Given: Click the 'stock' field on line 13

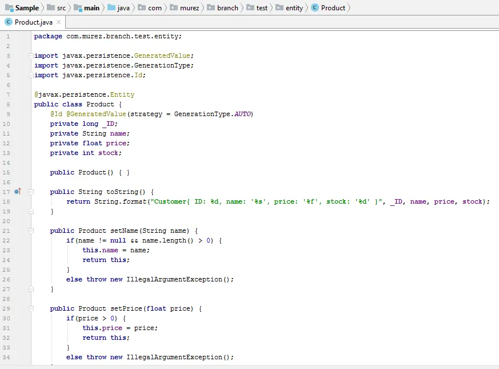Looking at the screenshot, I should 108,153.
